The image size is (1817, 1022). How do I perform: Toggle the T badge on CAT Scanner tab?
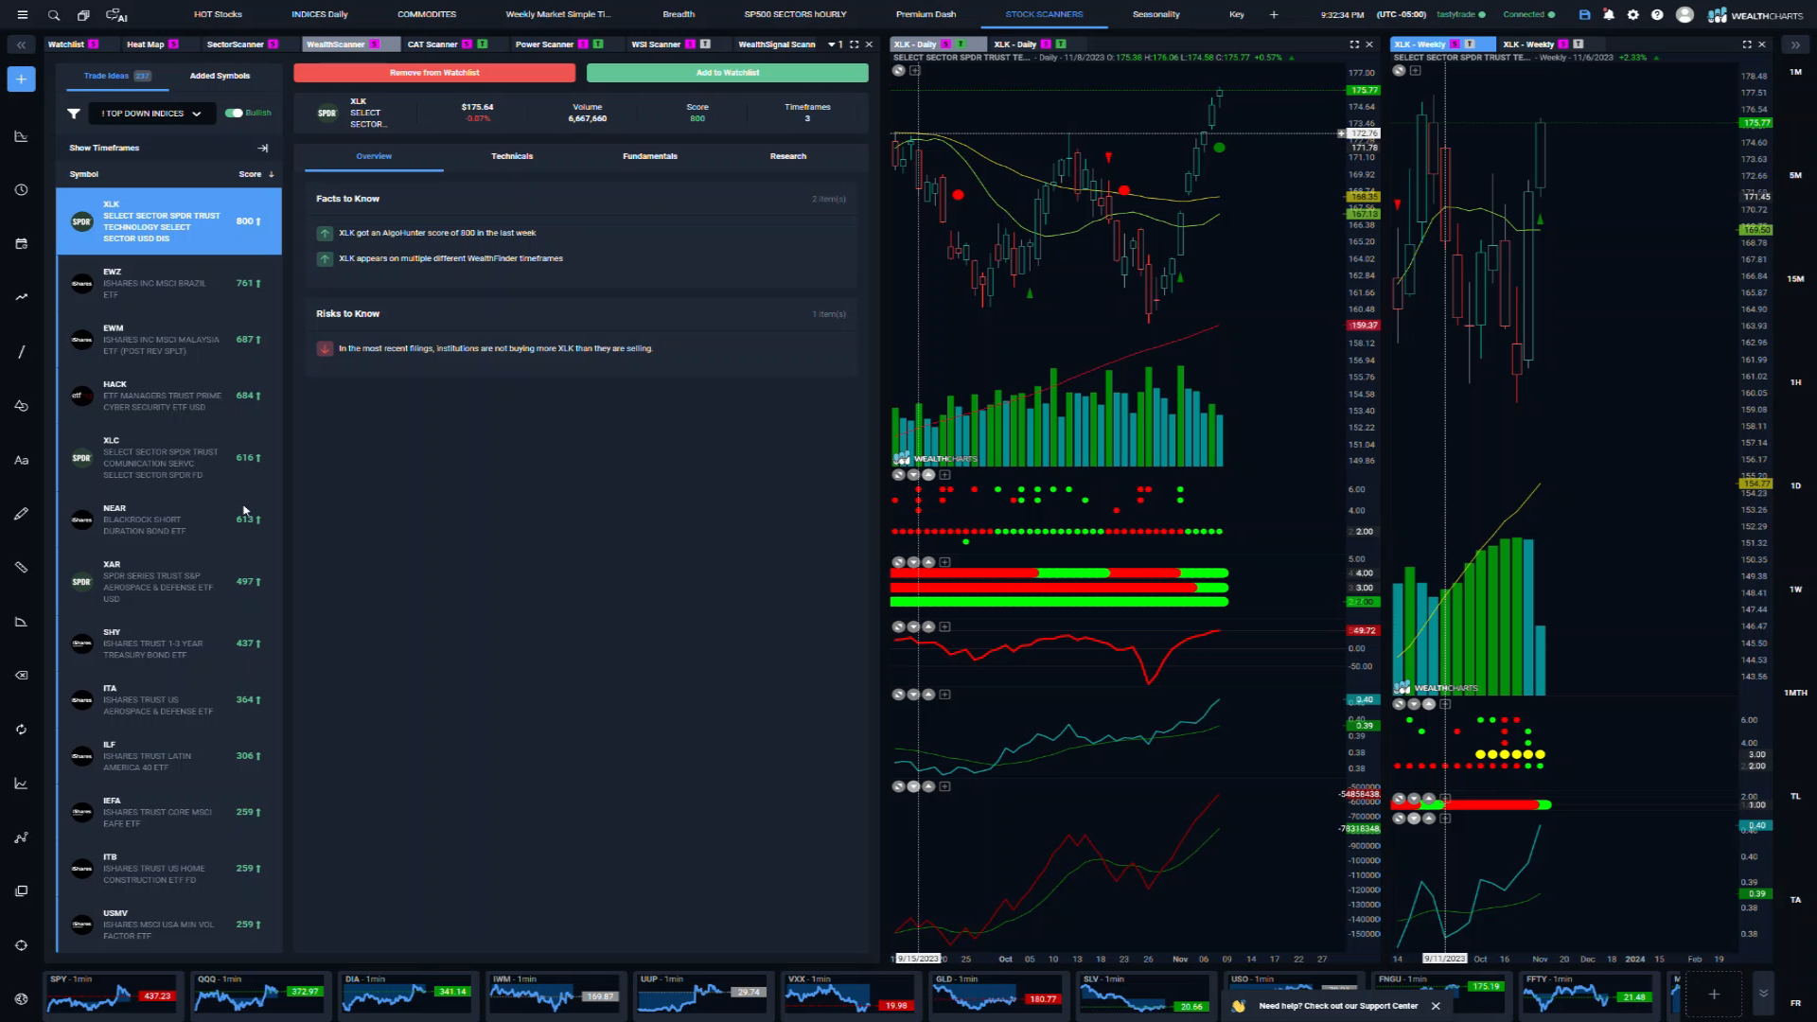click(483, 44)
